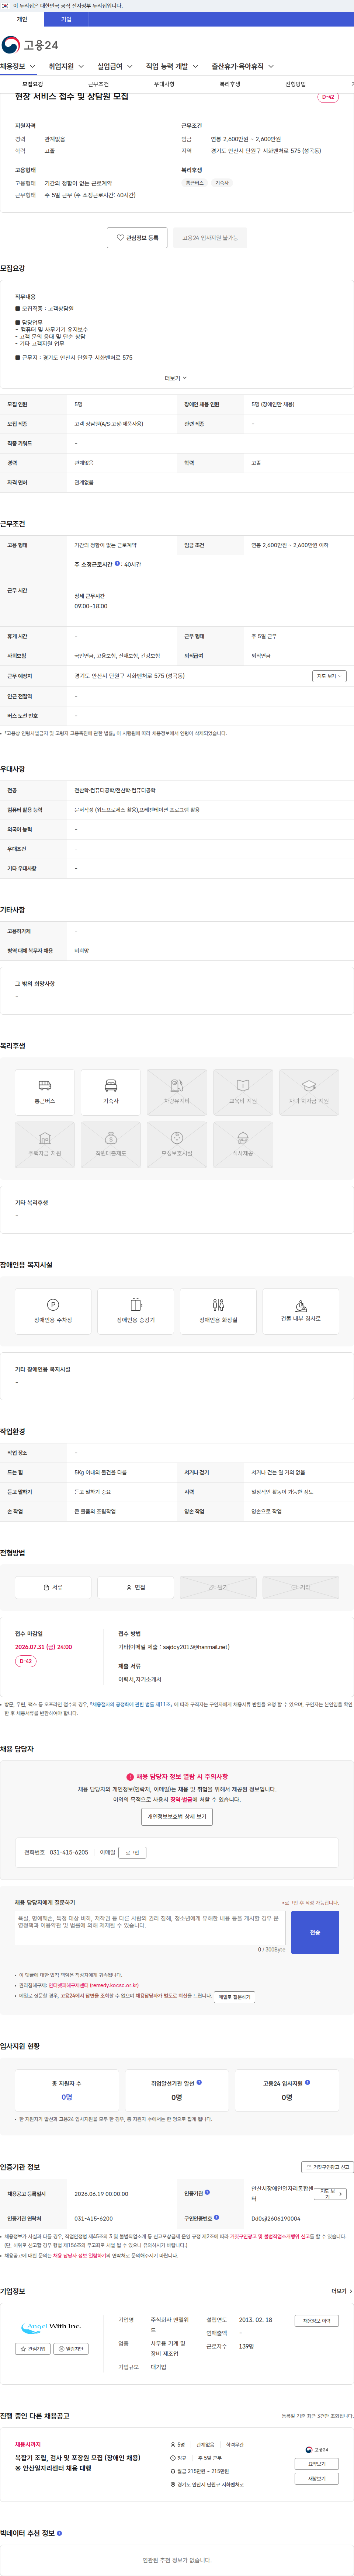Click the 관심기업 star button

point(33,2349)
